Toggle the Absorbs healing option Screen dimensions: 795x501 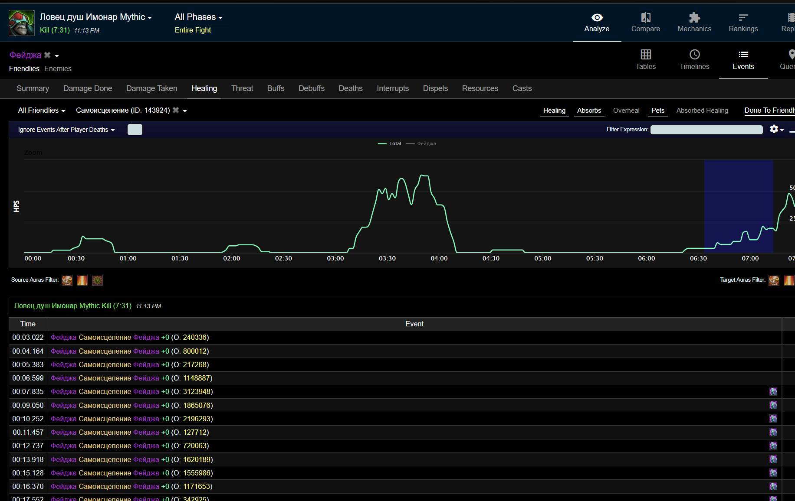(x=589, y=111)
